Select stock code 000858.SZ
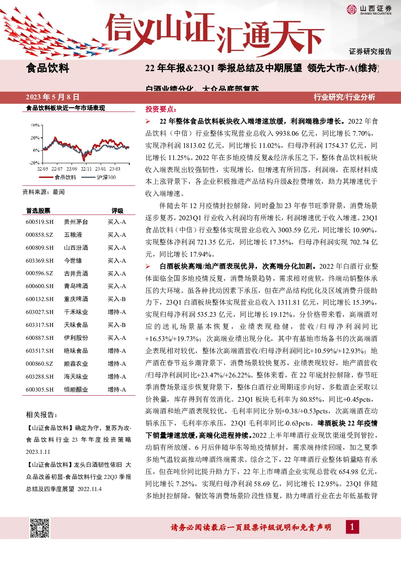This screenshot has height=567, width=401. point(39,235)
